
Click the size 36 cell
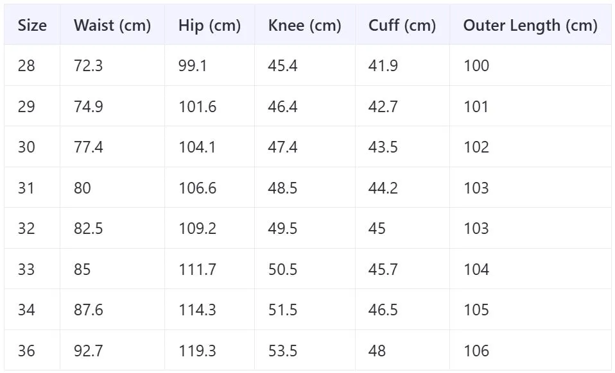pos(26,351)
